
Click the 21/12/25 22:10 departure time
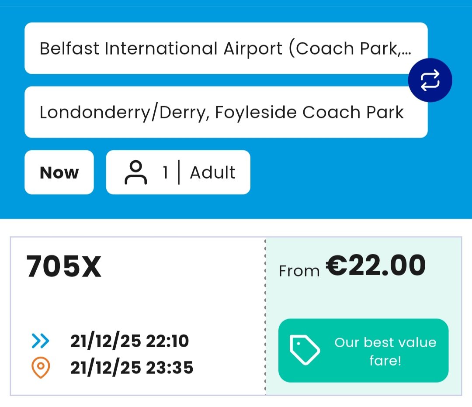[x=129, y=341]
